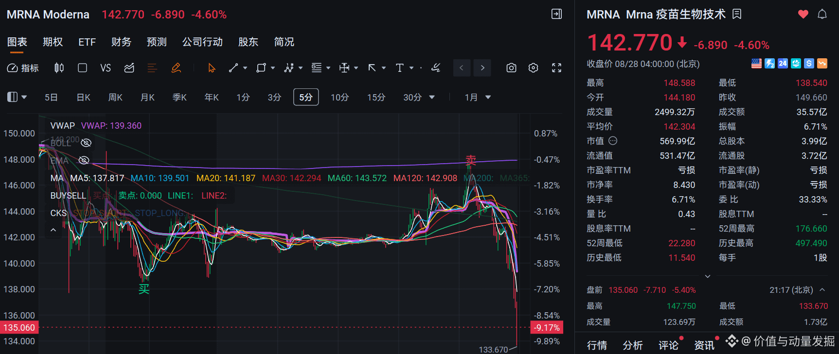The image size is (839, 354).
Task: Toggle the red heart favorite
Action: pyautogui.click(x=803, y=14)
